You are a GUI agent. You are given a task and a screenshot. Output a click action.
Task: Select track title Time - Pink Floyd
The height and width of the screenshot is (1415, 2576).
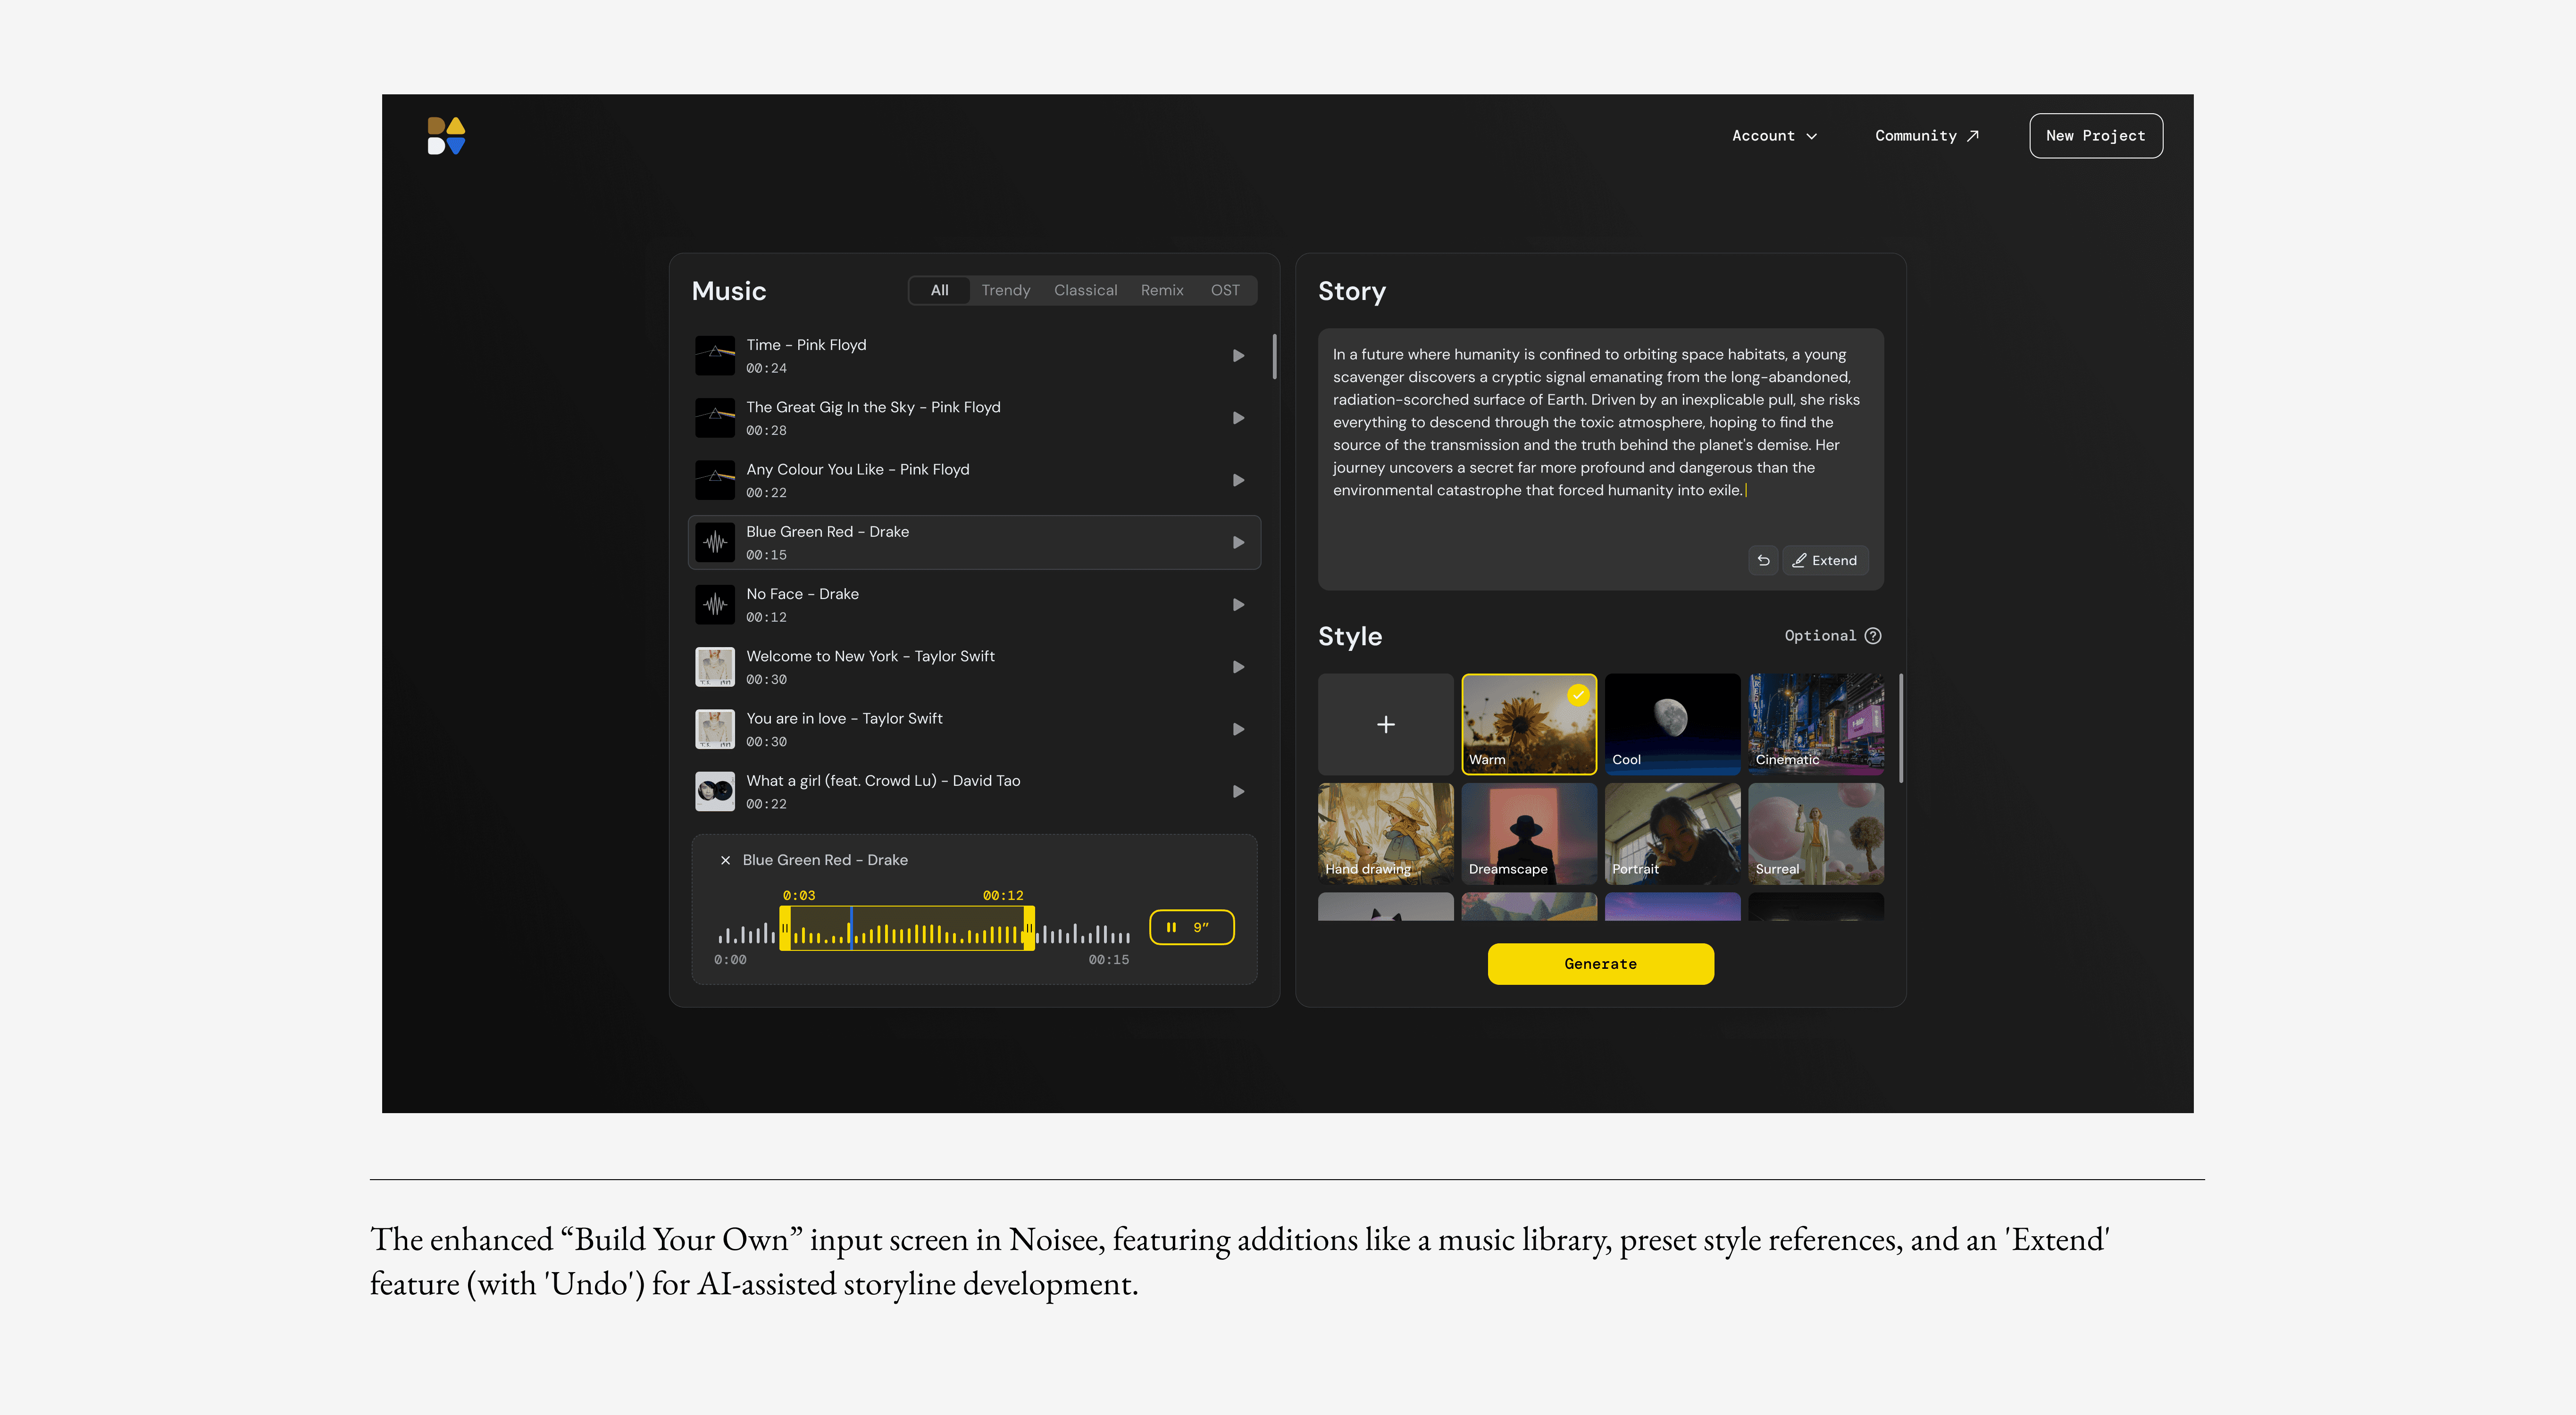pos(806,345)
